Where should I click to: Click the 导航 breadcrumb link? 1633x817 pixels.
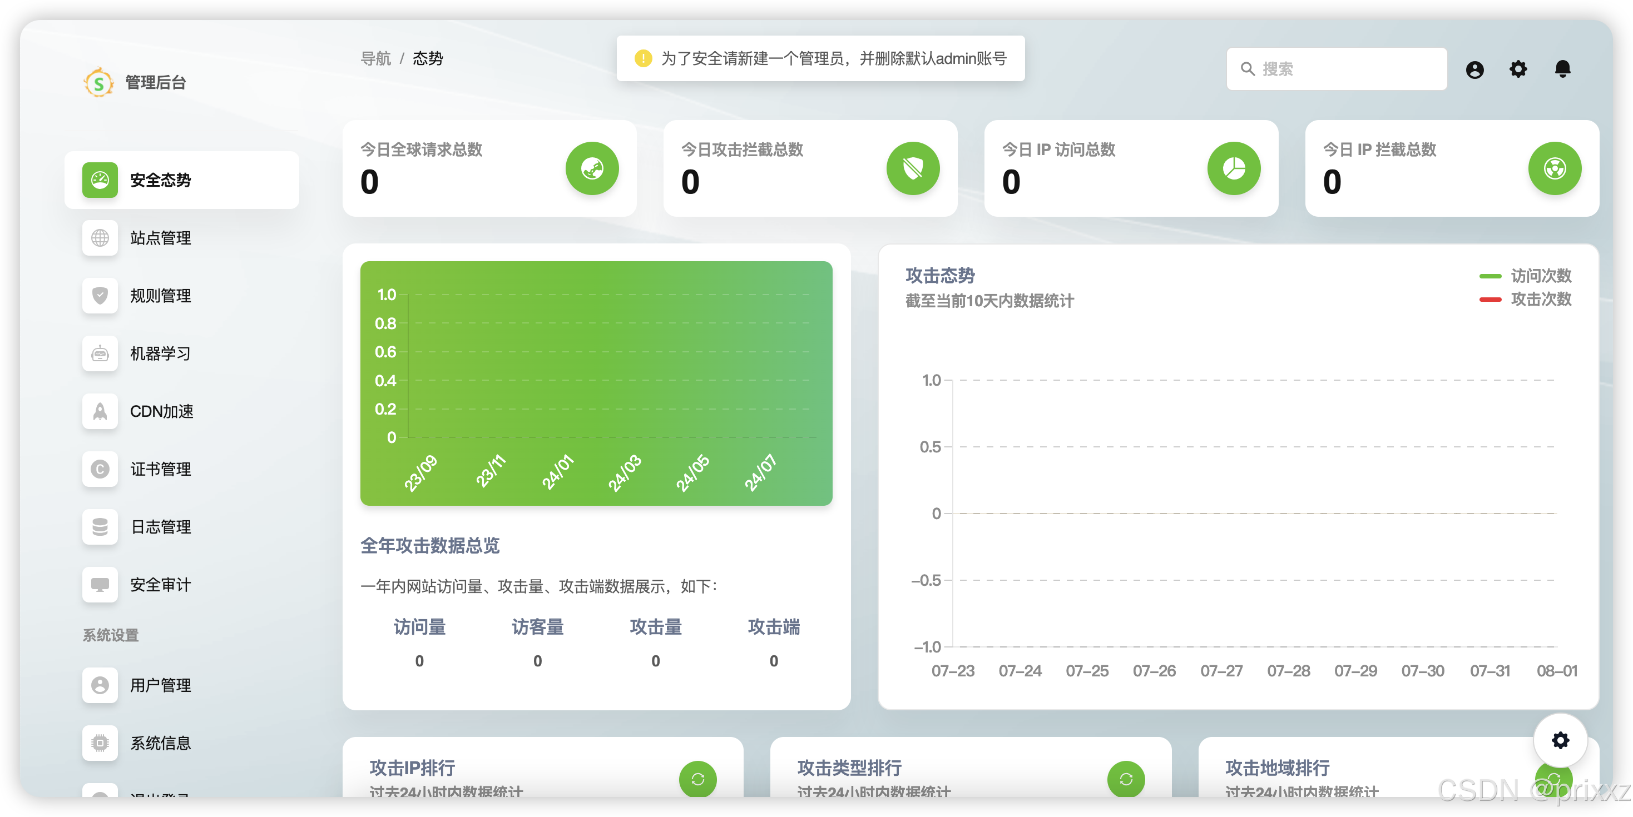[x=375, y=58]
